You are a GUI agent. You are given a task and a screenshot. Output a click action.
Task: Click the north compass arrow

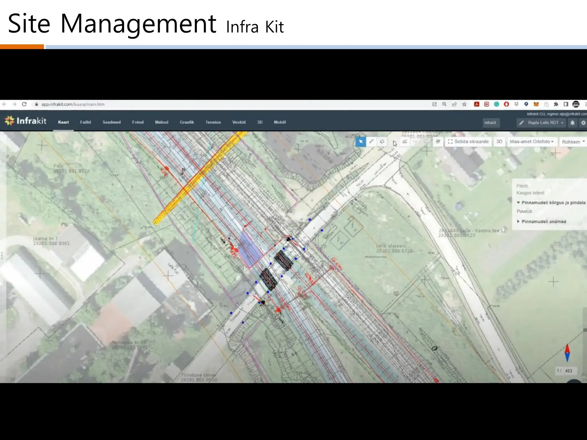click(x=567, y=353)
